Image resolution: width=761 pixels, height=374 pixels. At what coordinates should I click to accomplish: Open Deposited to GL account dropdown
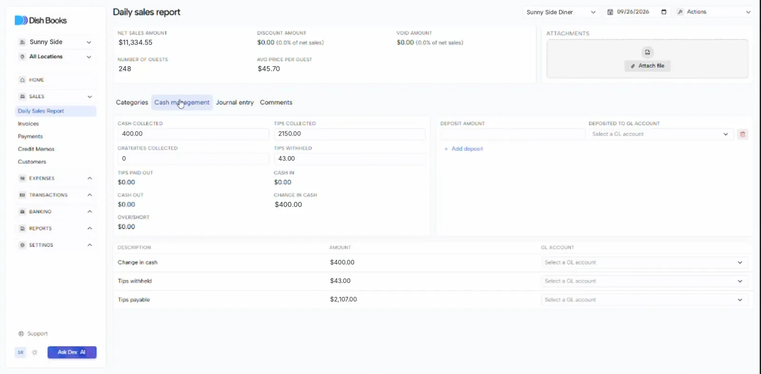(660, 134)
